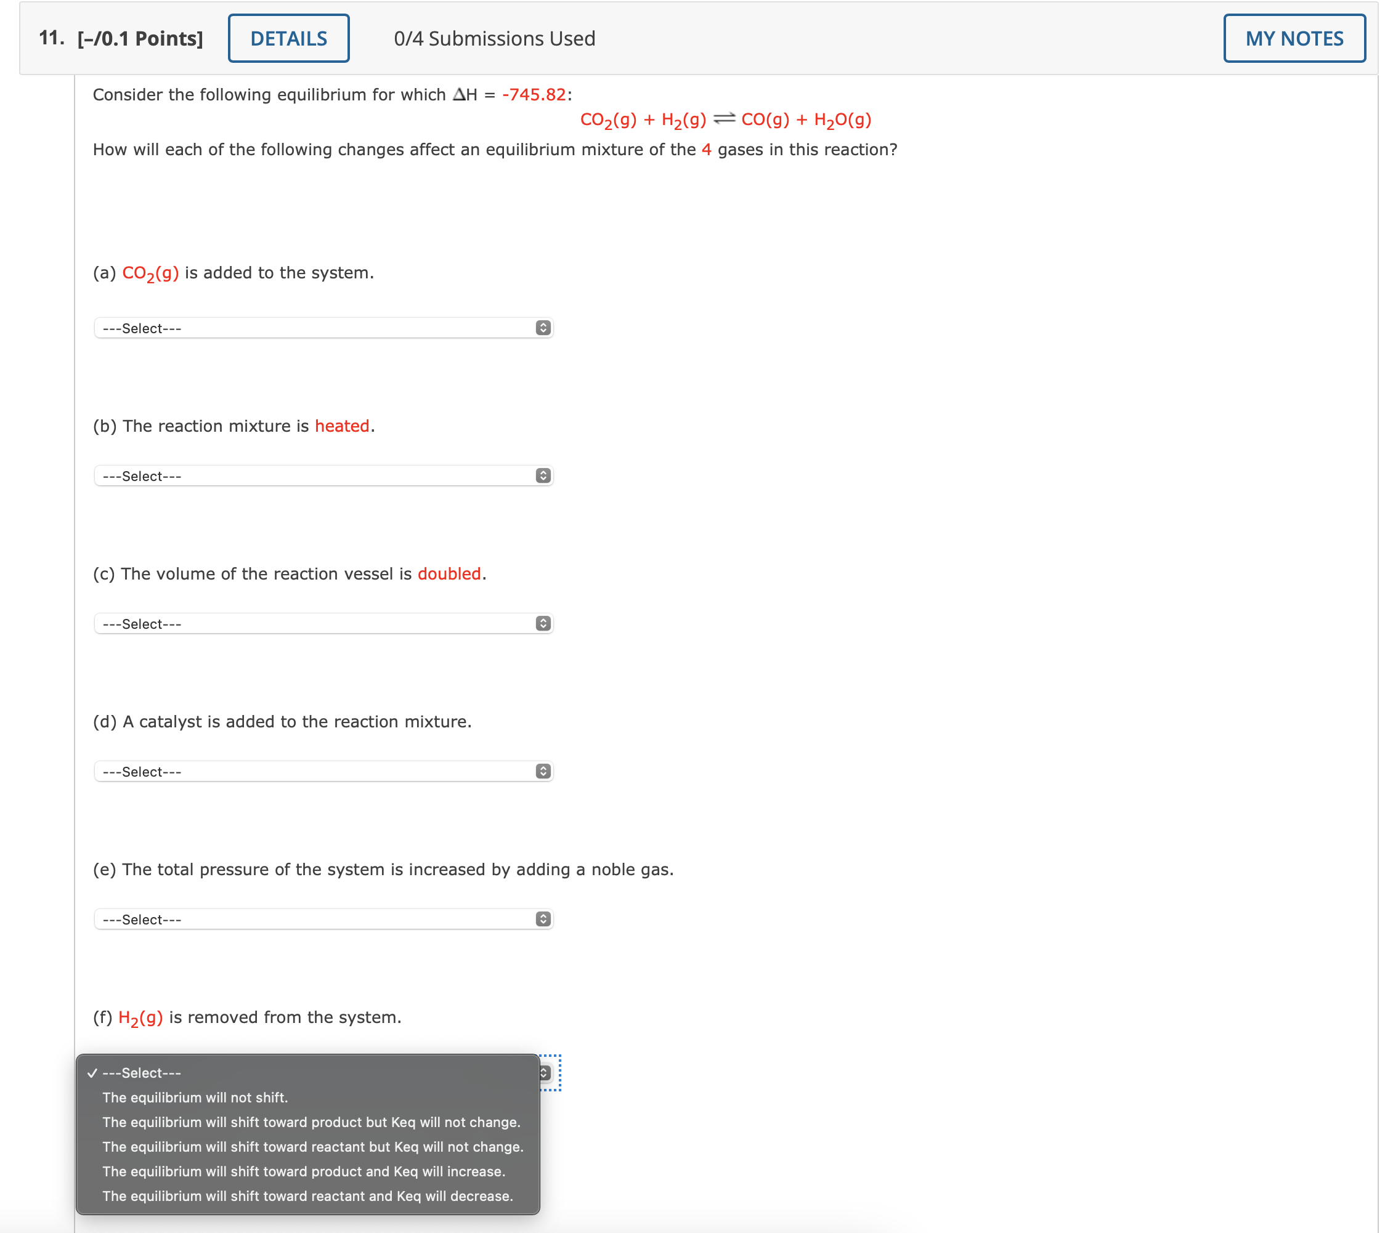Open the dropdown for part (a) CO2 added
The image size is (1385, 1233).
324,328
